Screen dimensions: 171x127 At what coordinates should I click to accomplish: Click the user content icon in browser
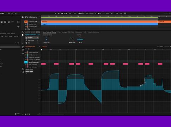pos(18,22)
